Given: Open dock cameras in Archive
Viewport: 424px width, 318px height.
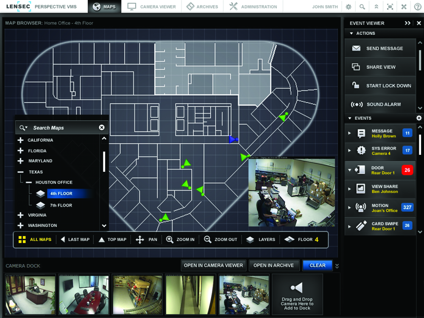Looking at the screenshot, I should coord(274,265).
